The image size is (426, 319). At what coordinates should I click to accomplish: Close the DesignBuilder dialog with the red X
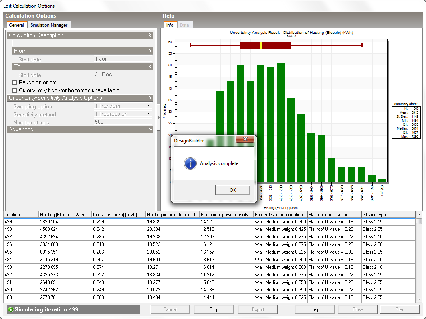[245, 139]
